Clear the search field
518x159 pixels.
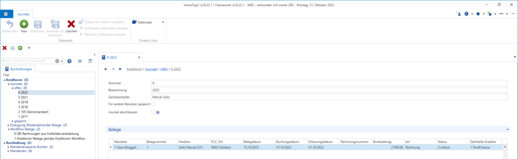tap(57, 61)
